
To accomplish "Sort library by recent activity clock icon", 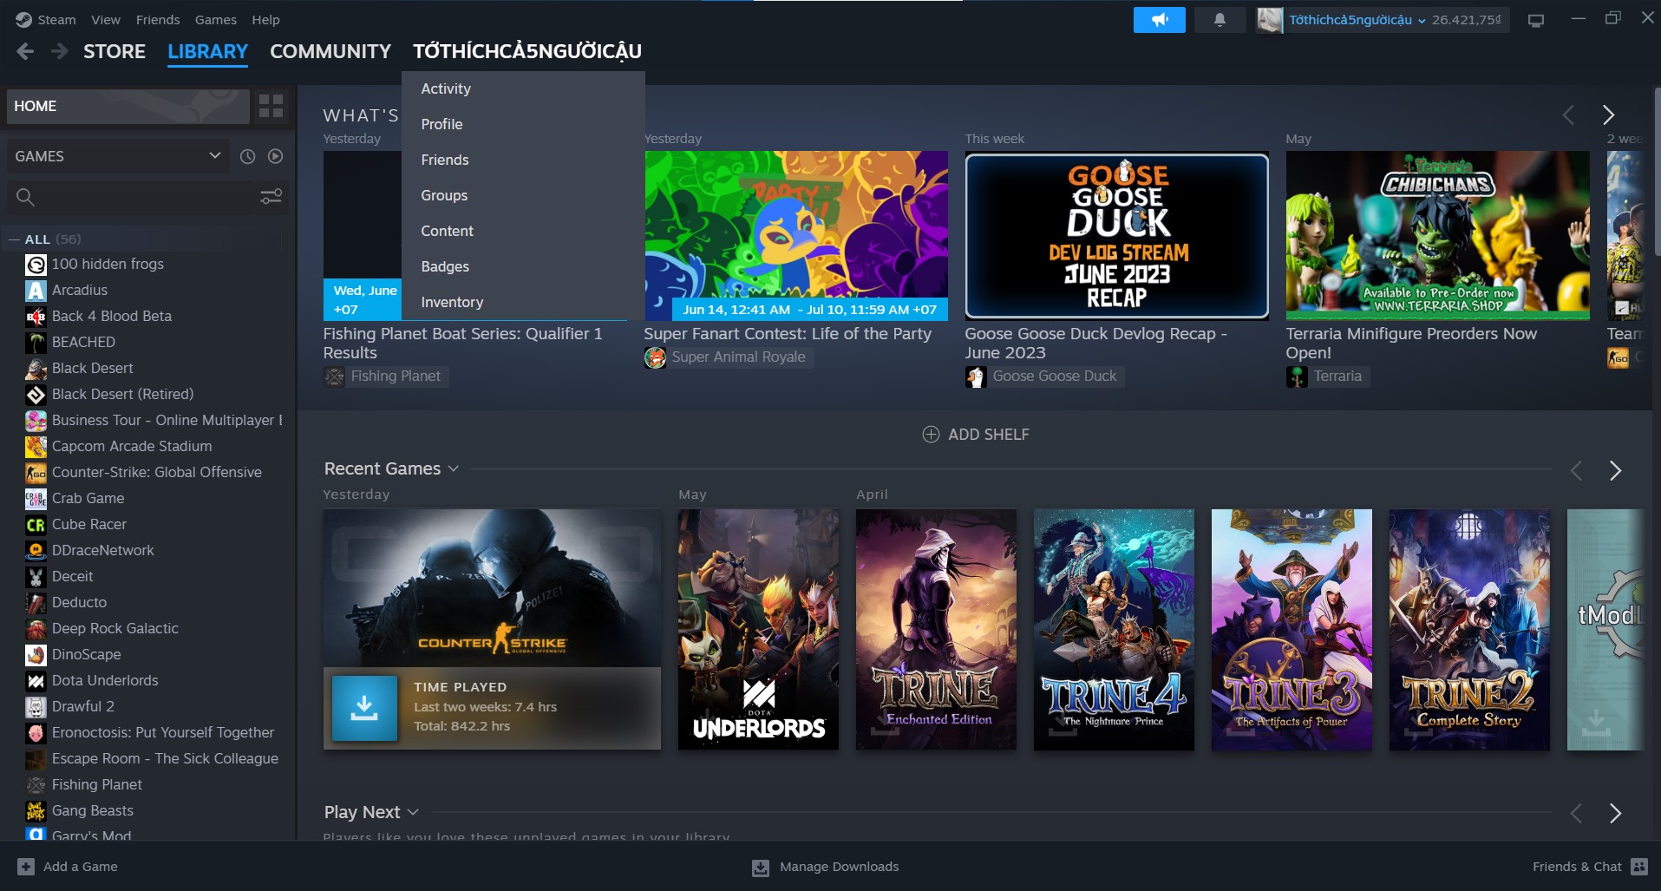I will [x=247, y=156].
